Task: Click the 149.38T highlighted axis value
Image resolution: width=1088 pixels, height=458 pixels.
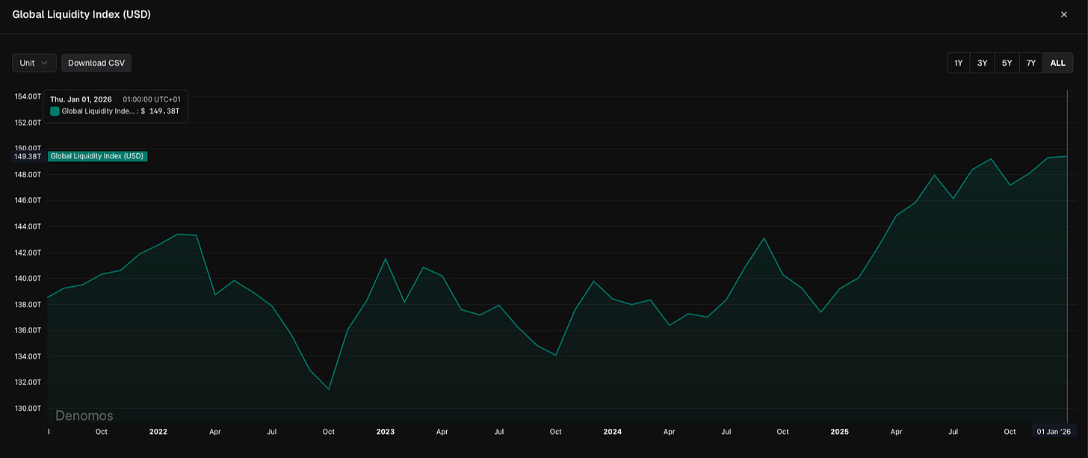Action: 27,156
